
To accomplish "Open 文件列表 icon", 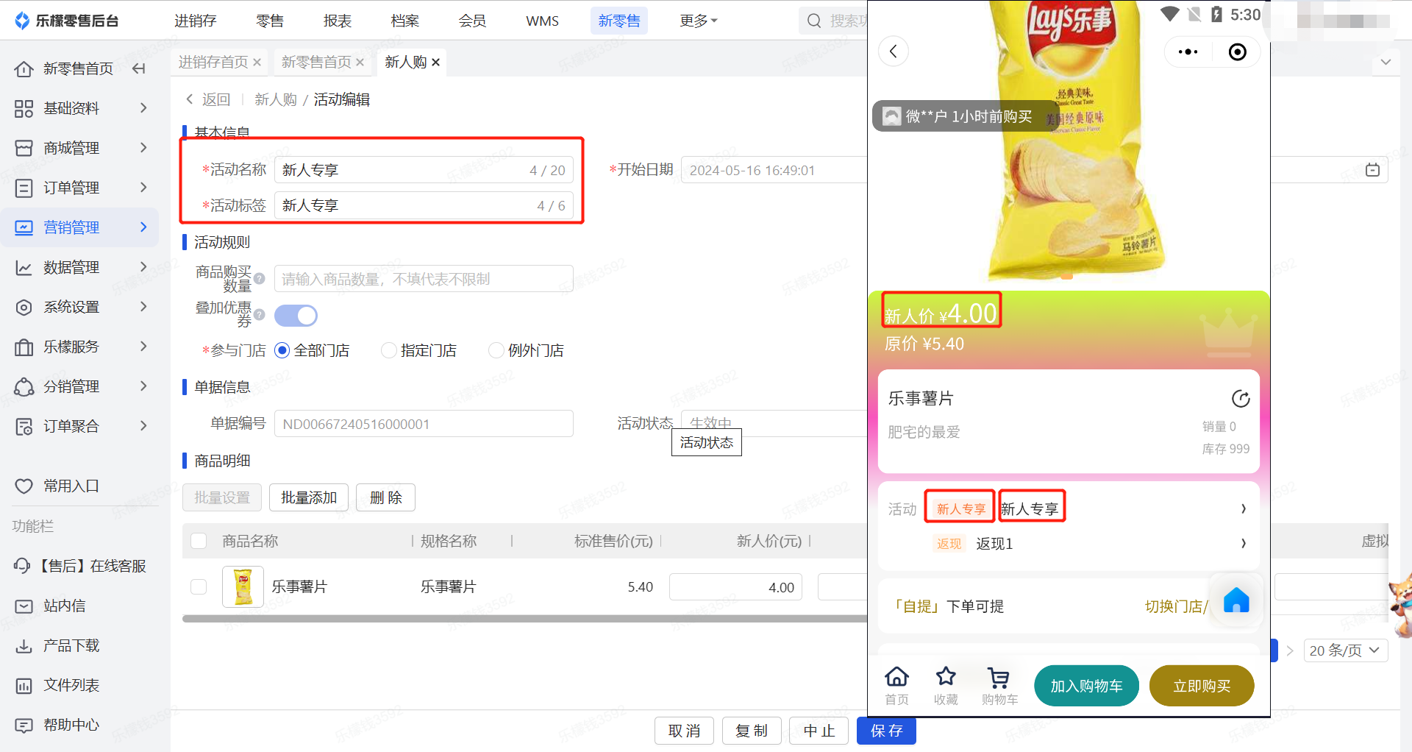I will click(x=24, y=686).
